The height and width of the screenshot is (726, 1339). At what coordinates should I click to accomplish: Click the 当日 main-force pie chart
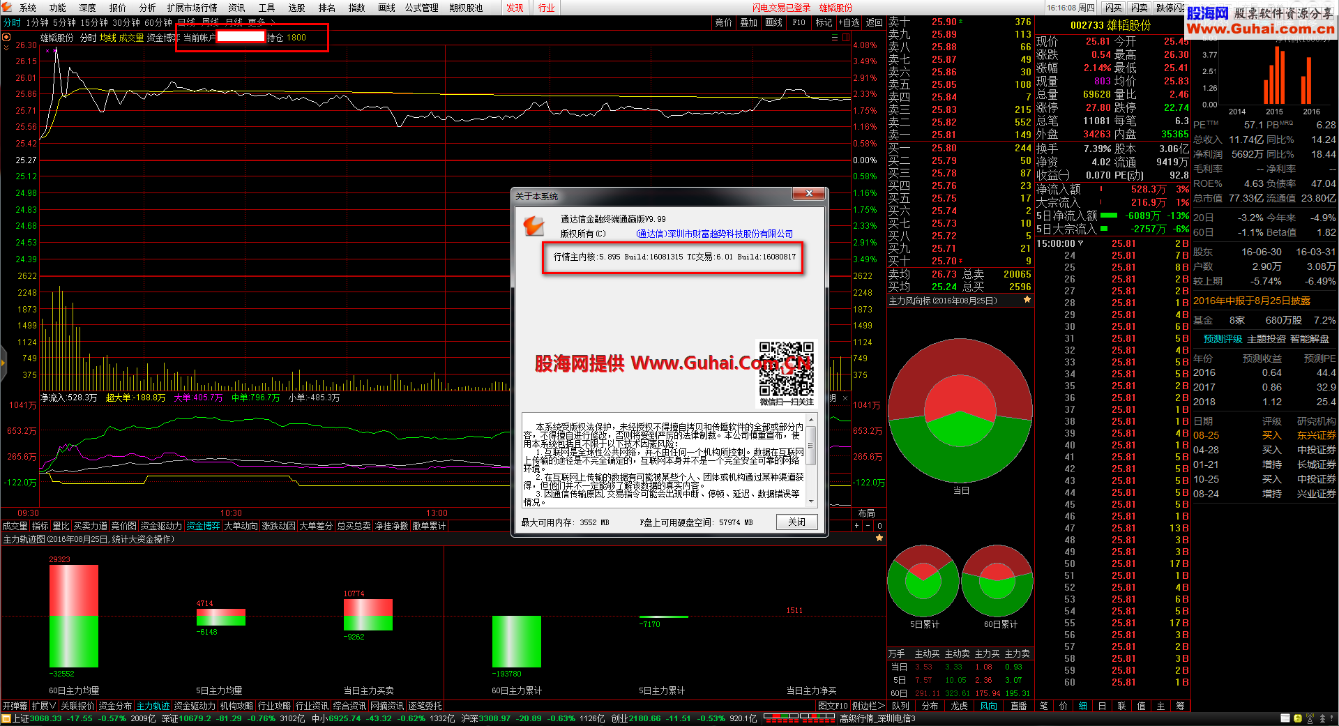coord(960,411)
